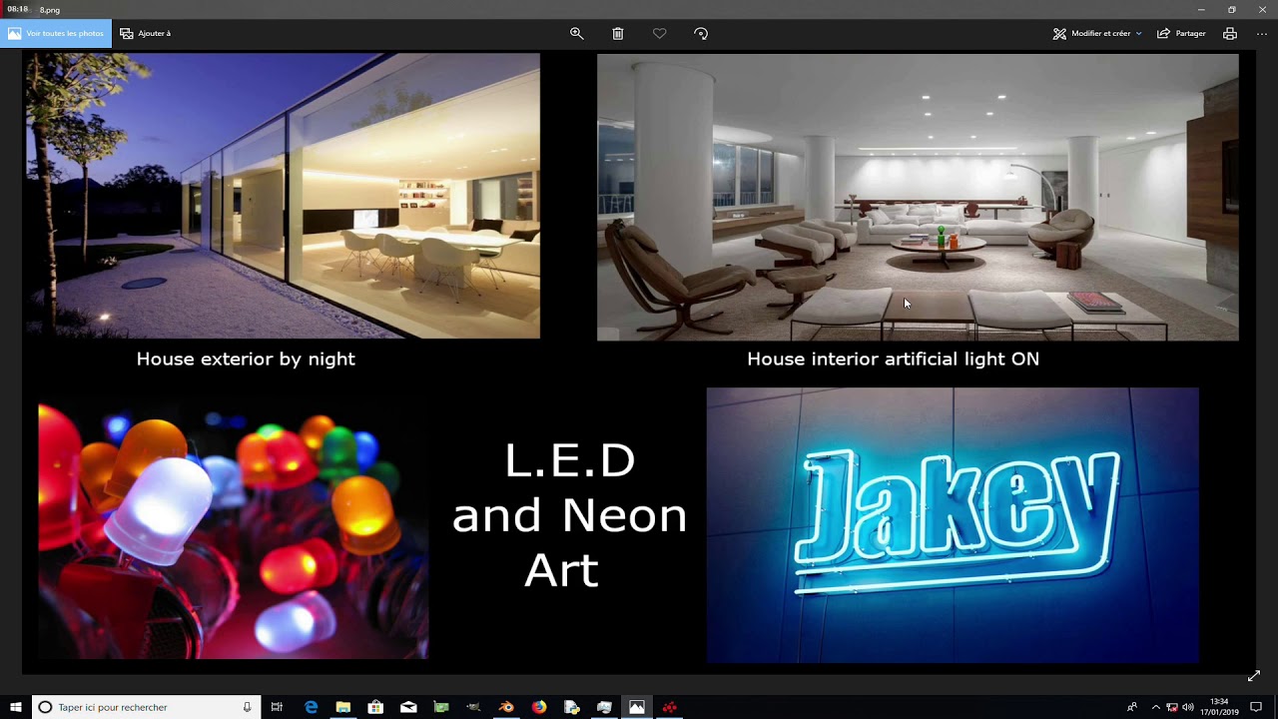Click the disconnected network tray icon
The height and width of the screenshot is (719, 1278).
click(1172, 707)
